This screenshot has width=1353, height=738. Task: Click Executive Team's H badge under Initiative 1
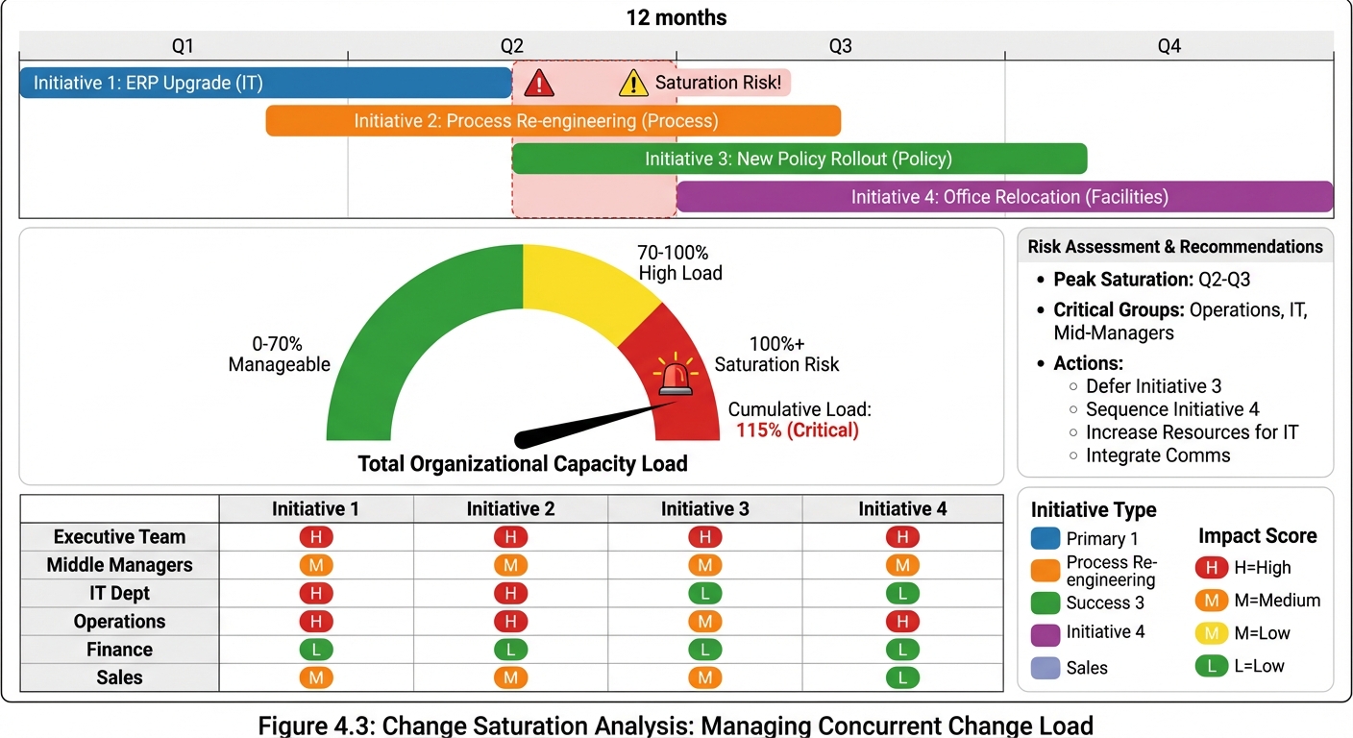pos(316,537)
